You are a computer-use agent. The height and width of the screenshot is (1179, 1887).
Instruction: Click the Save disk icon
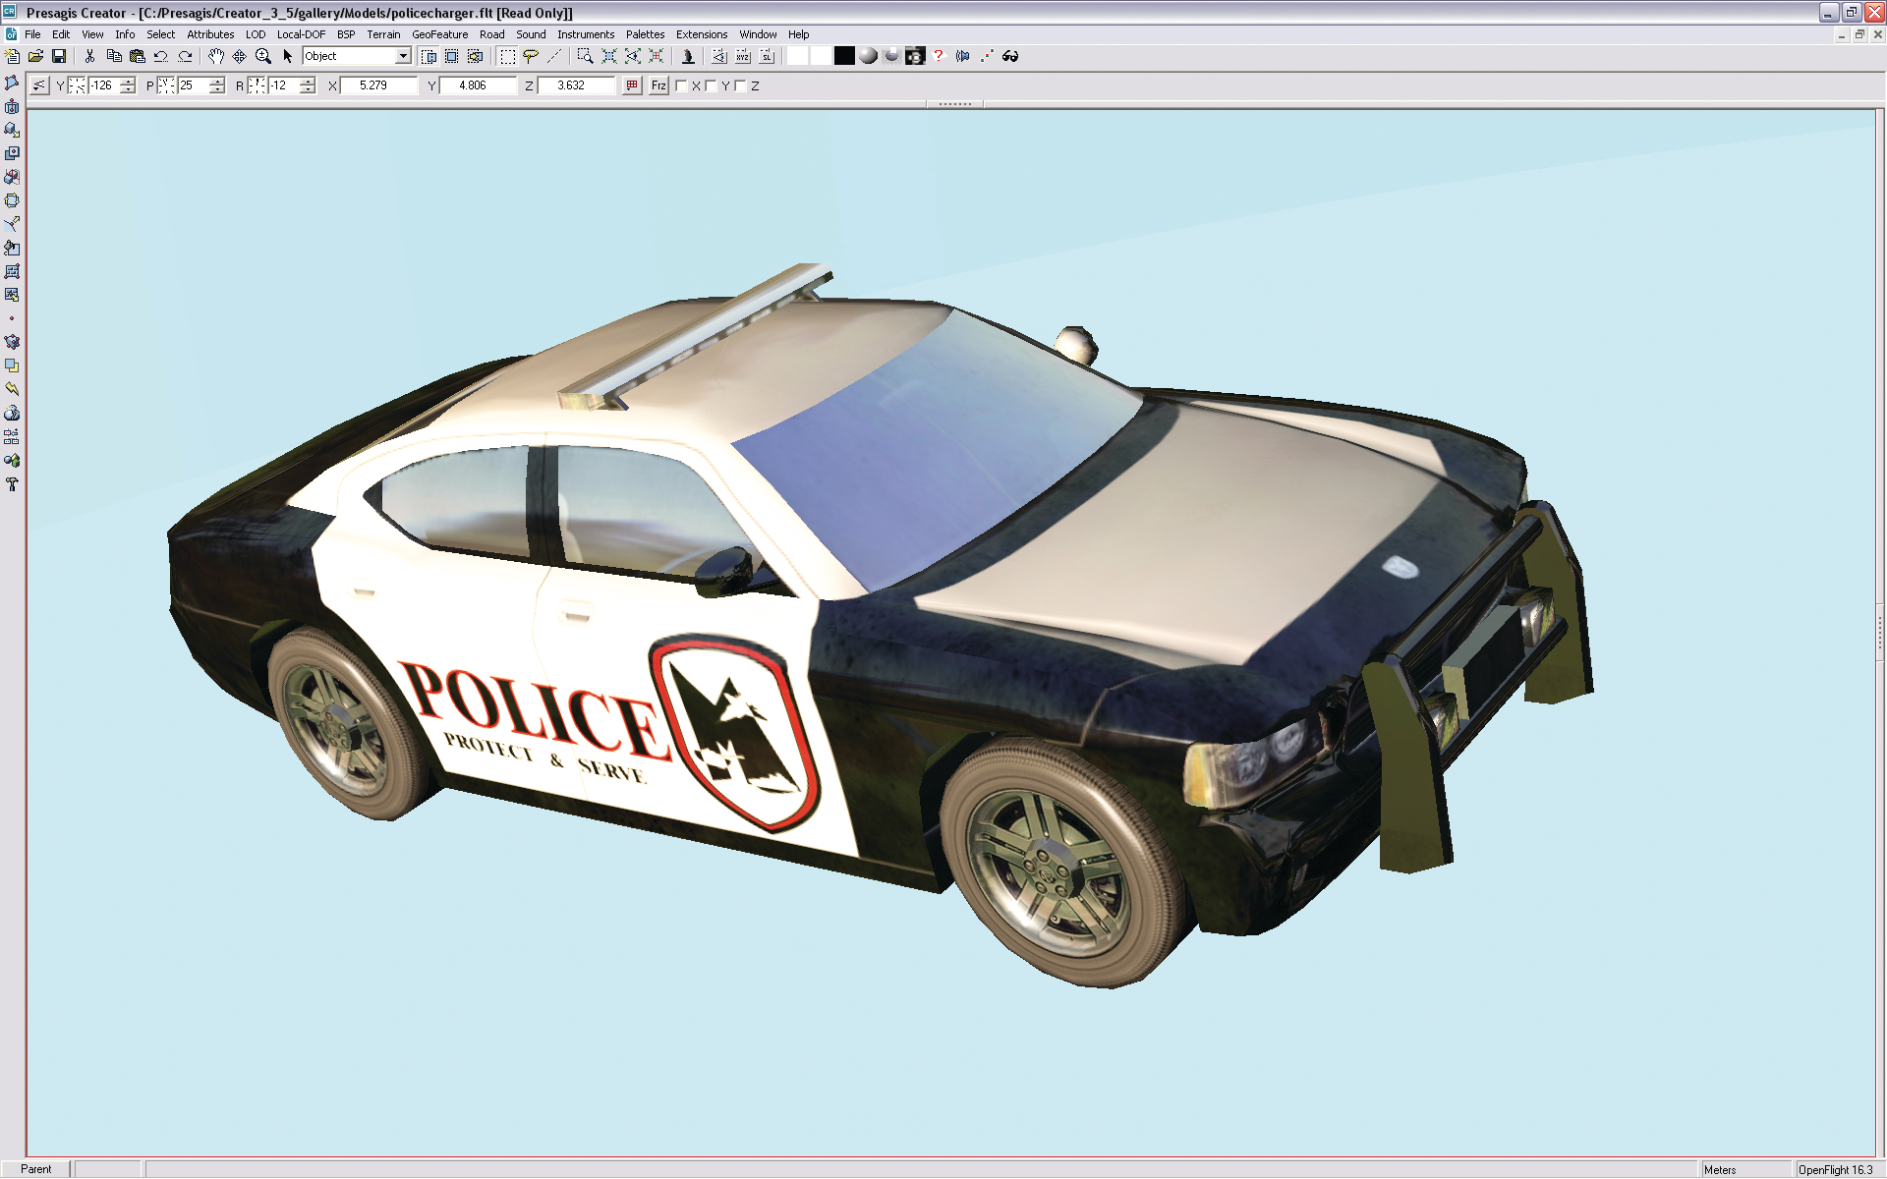coord(59,56)
